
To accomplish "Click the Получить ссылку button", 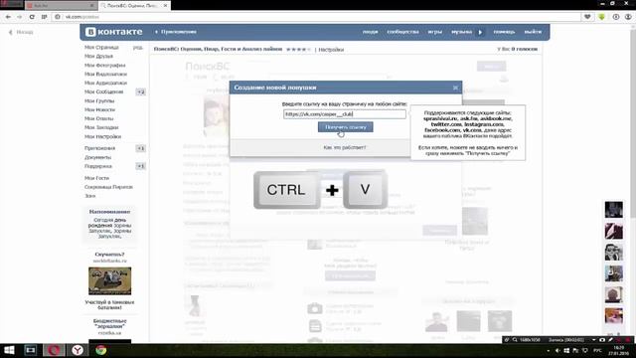I will click(x=345, y=127).
